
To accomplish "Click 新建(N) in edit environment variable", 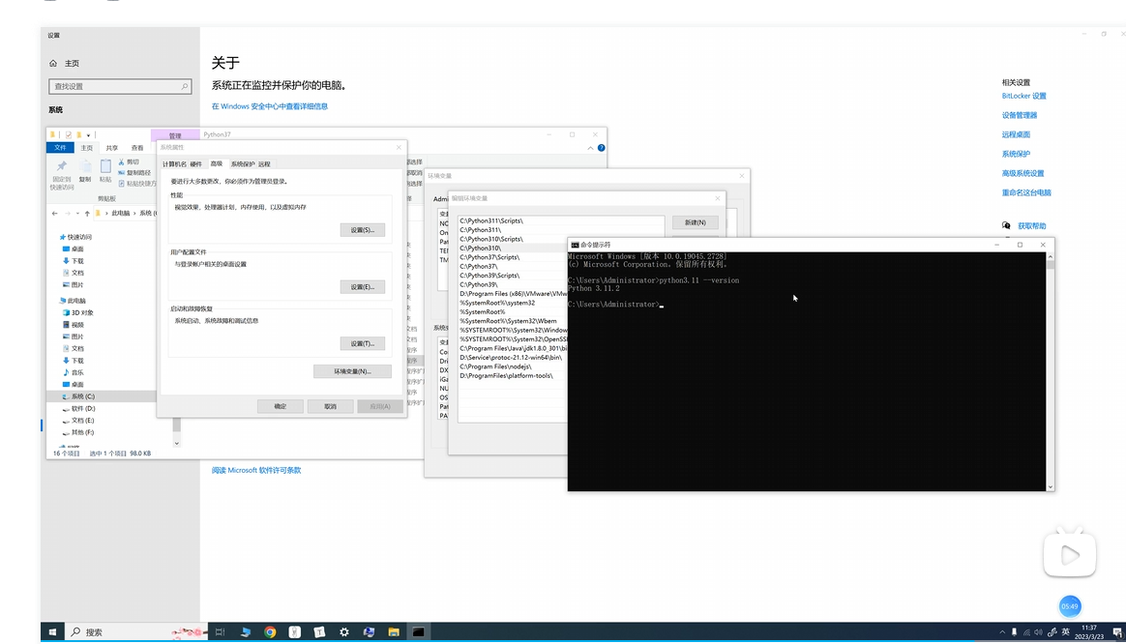I will pos(696,222).
